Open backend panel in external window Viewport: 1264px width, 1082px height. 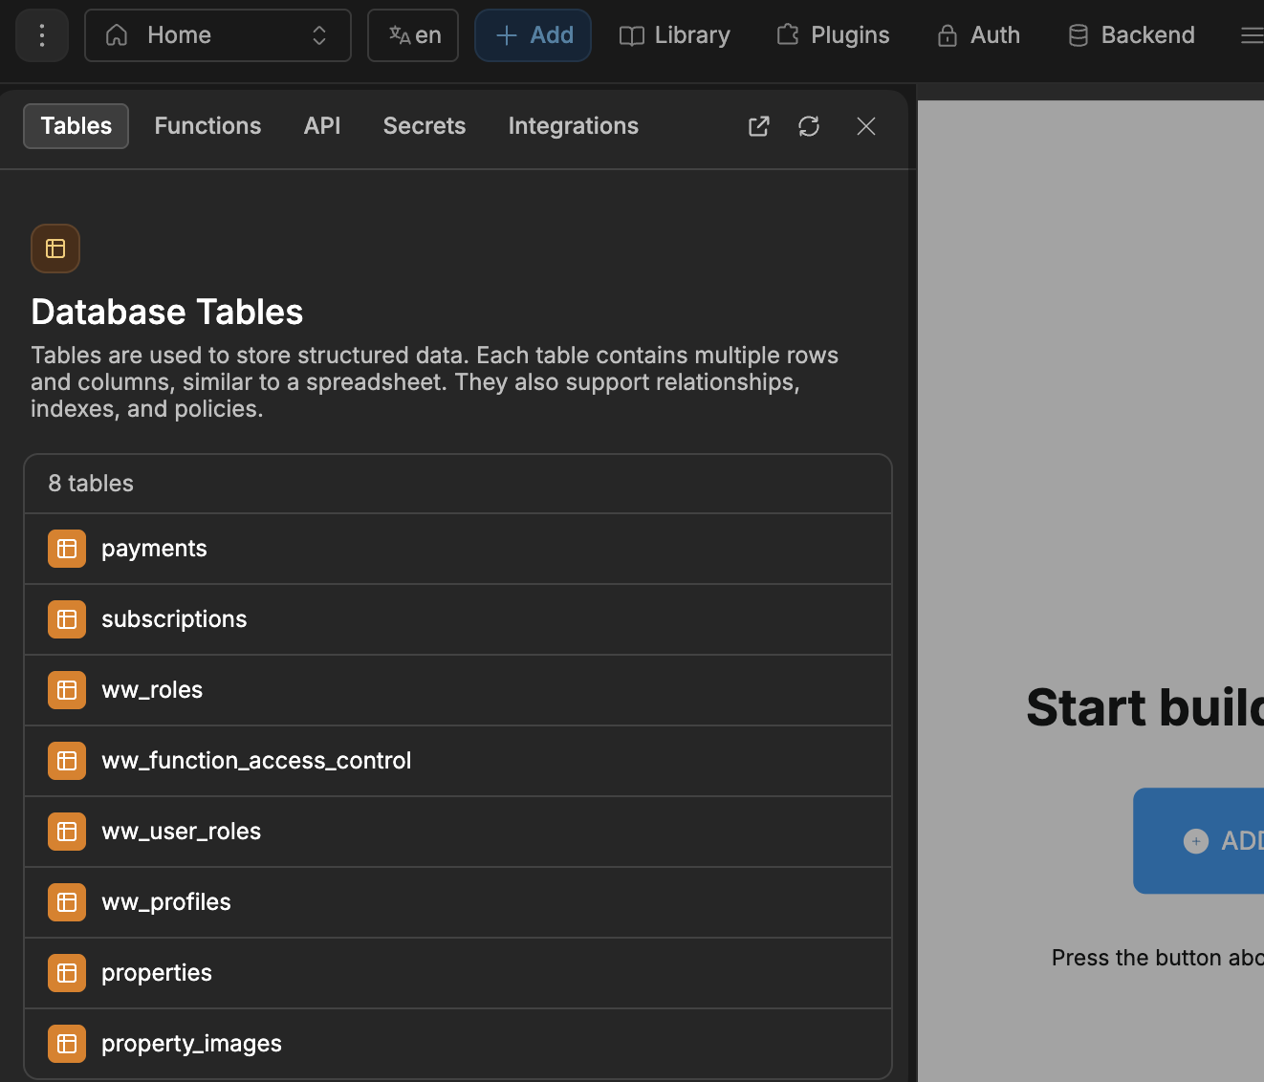(758, 126)
